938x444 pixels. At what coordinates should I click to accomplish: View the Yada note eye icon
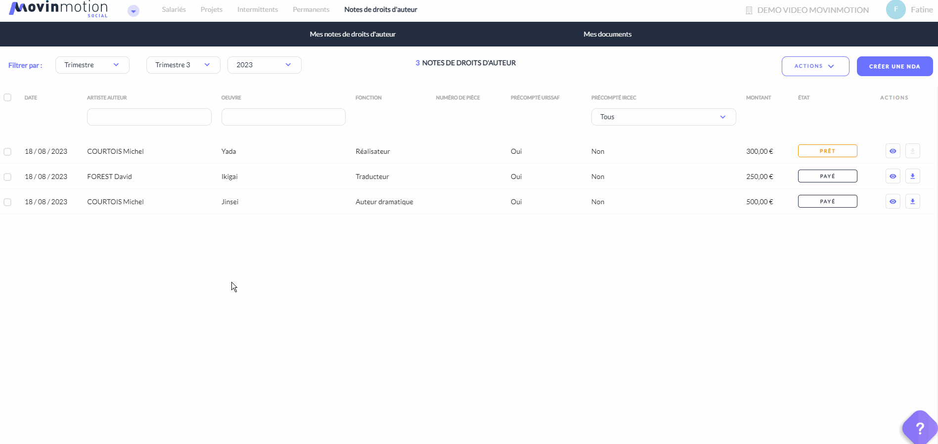point(893,151)
